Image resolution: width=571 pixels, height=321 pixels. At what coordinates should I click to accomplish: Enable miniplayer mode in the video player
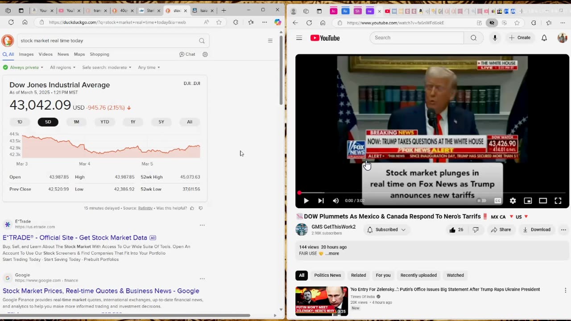tap(528, 201)
